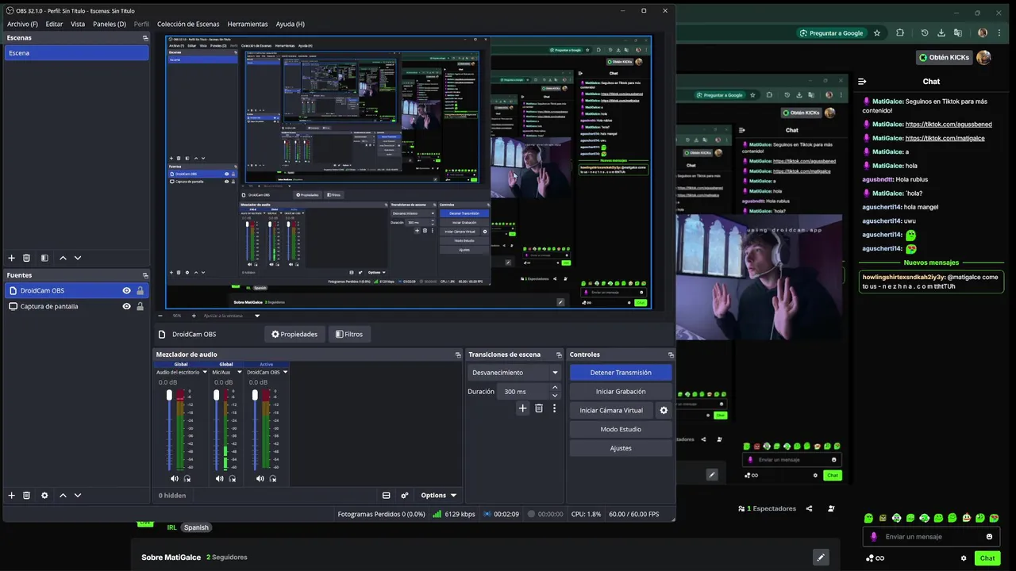Open DroidCam OBS mixer channel dropdown
Viewport: 1016px width, 571px height.
[x=285, y=372]
